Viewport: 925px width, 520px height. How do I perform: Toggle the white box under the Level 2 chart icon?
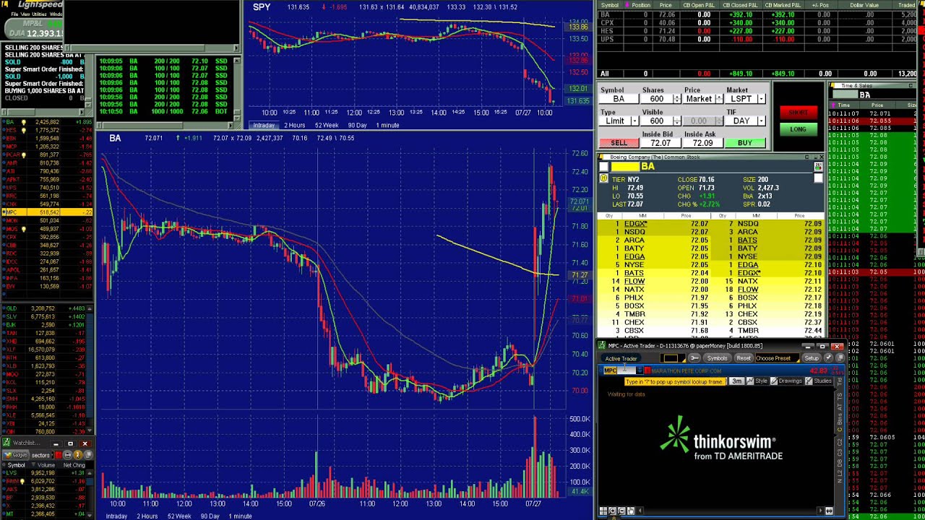tap(818, 178)
